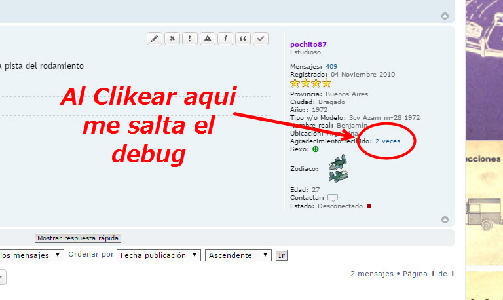This screenshot has width=503, height=300.
Task: Click the 409 Mensajes count link
Action: click(331, 67)
